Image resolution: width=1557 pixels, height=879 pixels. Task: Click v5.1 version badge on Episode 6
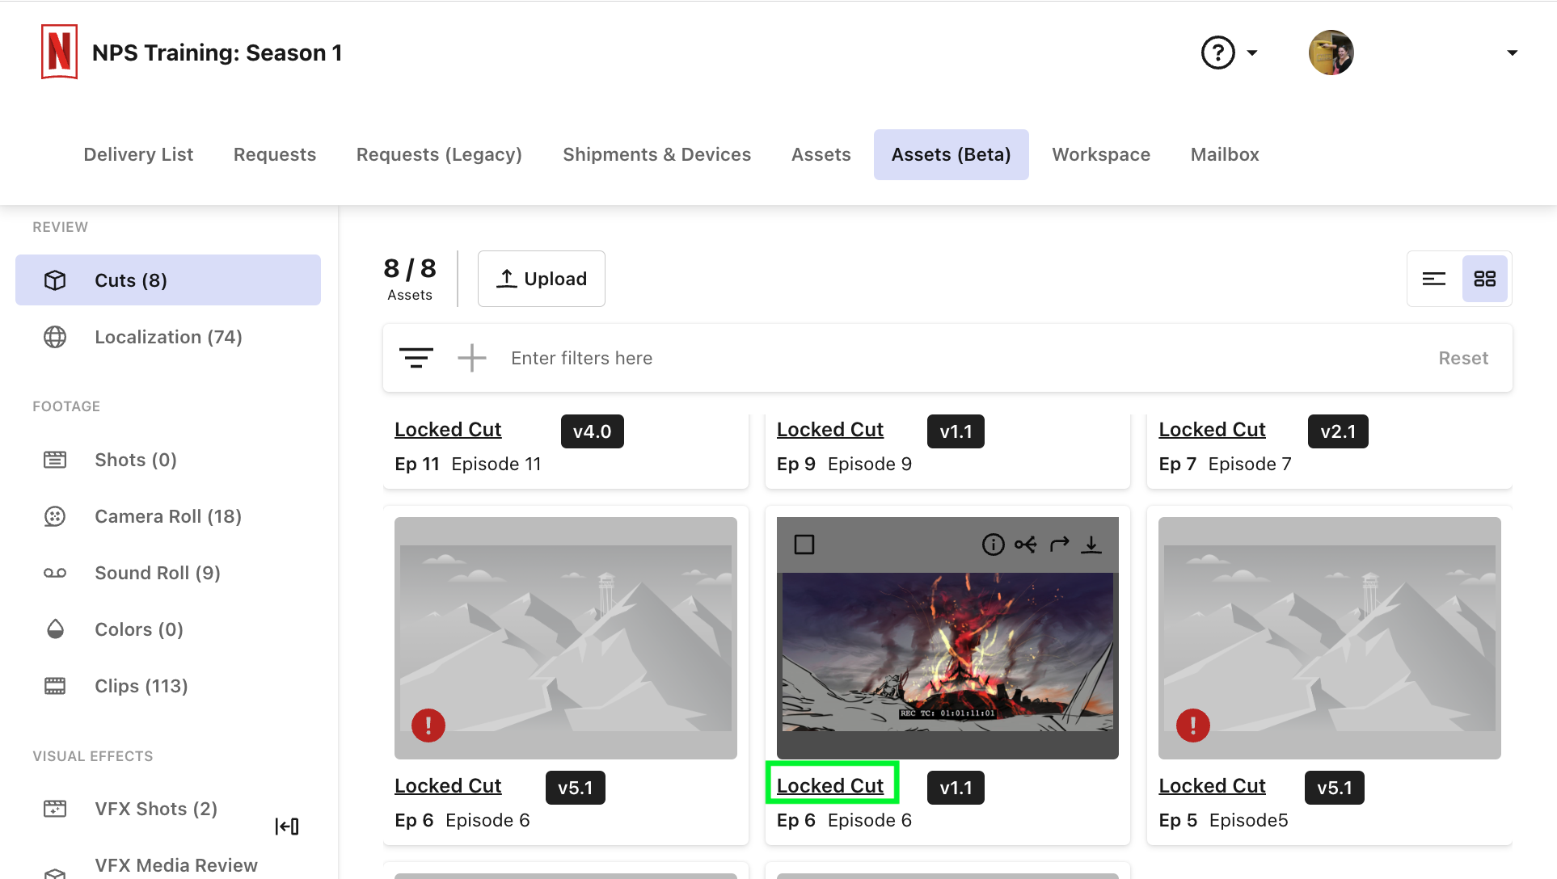tap(576, 788)
